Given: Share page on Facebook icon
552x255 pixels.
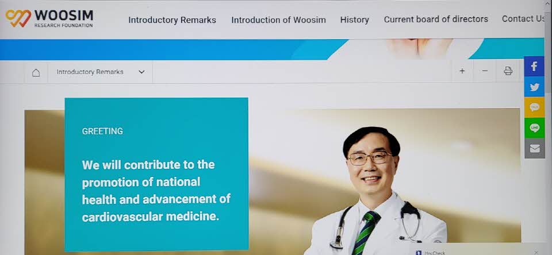Looking at the screenshot, I should click(534, 66).
